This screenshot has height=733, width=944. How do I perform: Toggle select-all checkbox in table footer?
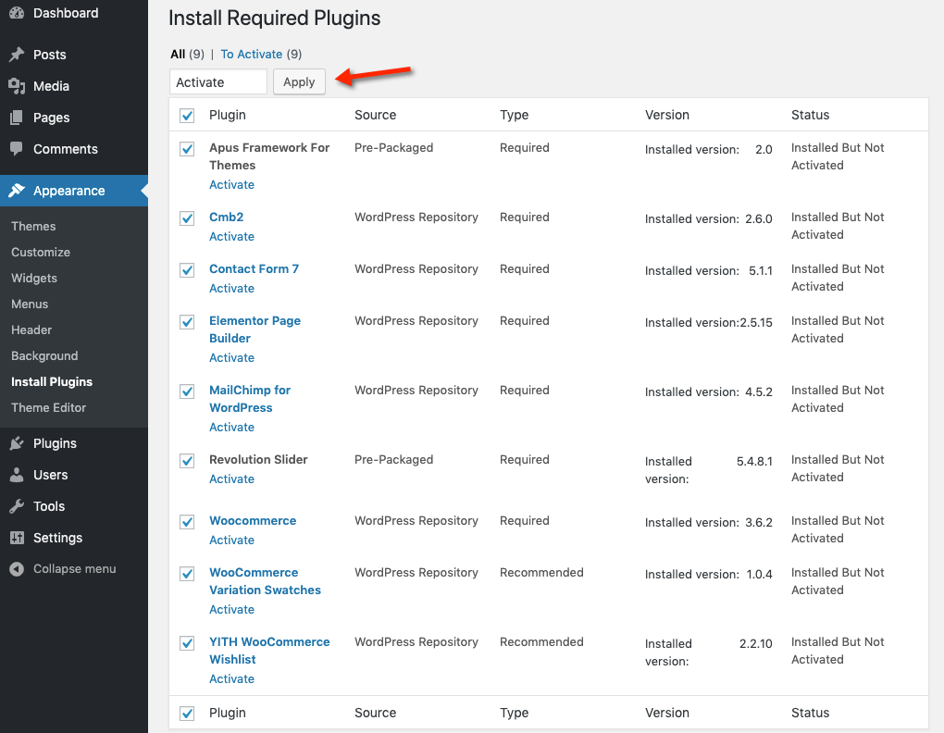pos(187,714)
